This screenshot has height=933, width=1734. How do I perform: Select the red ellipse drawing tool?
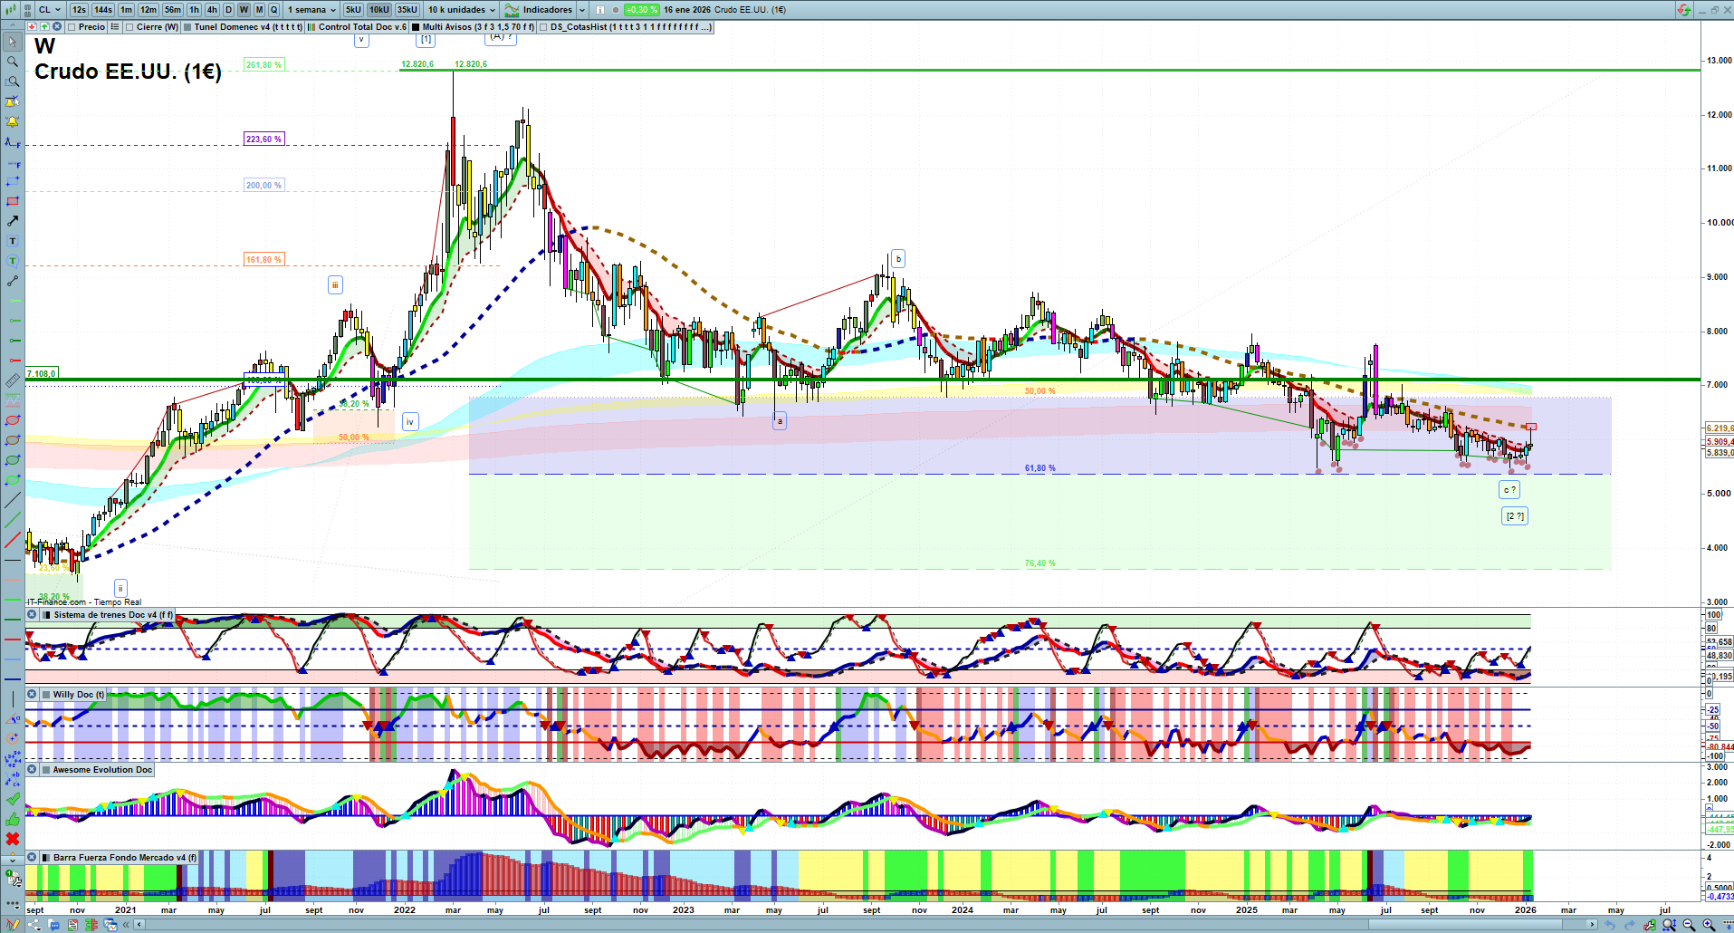point(13,420)
